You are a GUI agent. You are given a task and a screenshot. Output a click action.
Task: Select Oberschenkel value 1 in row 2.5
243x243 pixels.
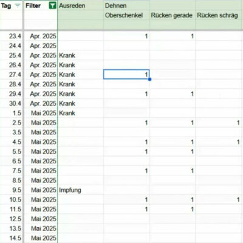tap(126, 123)
